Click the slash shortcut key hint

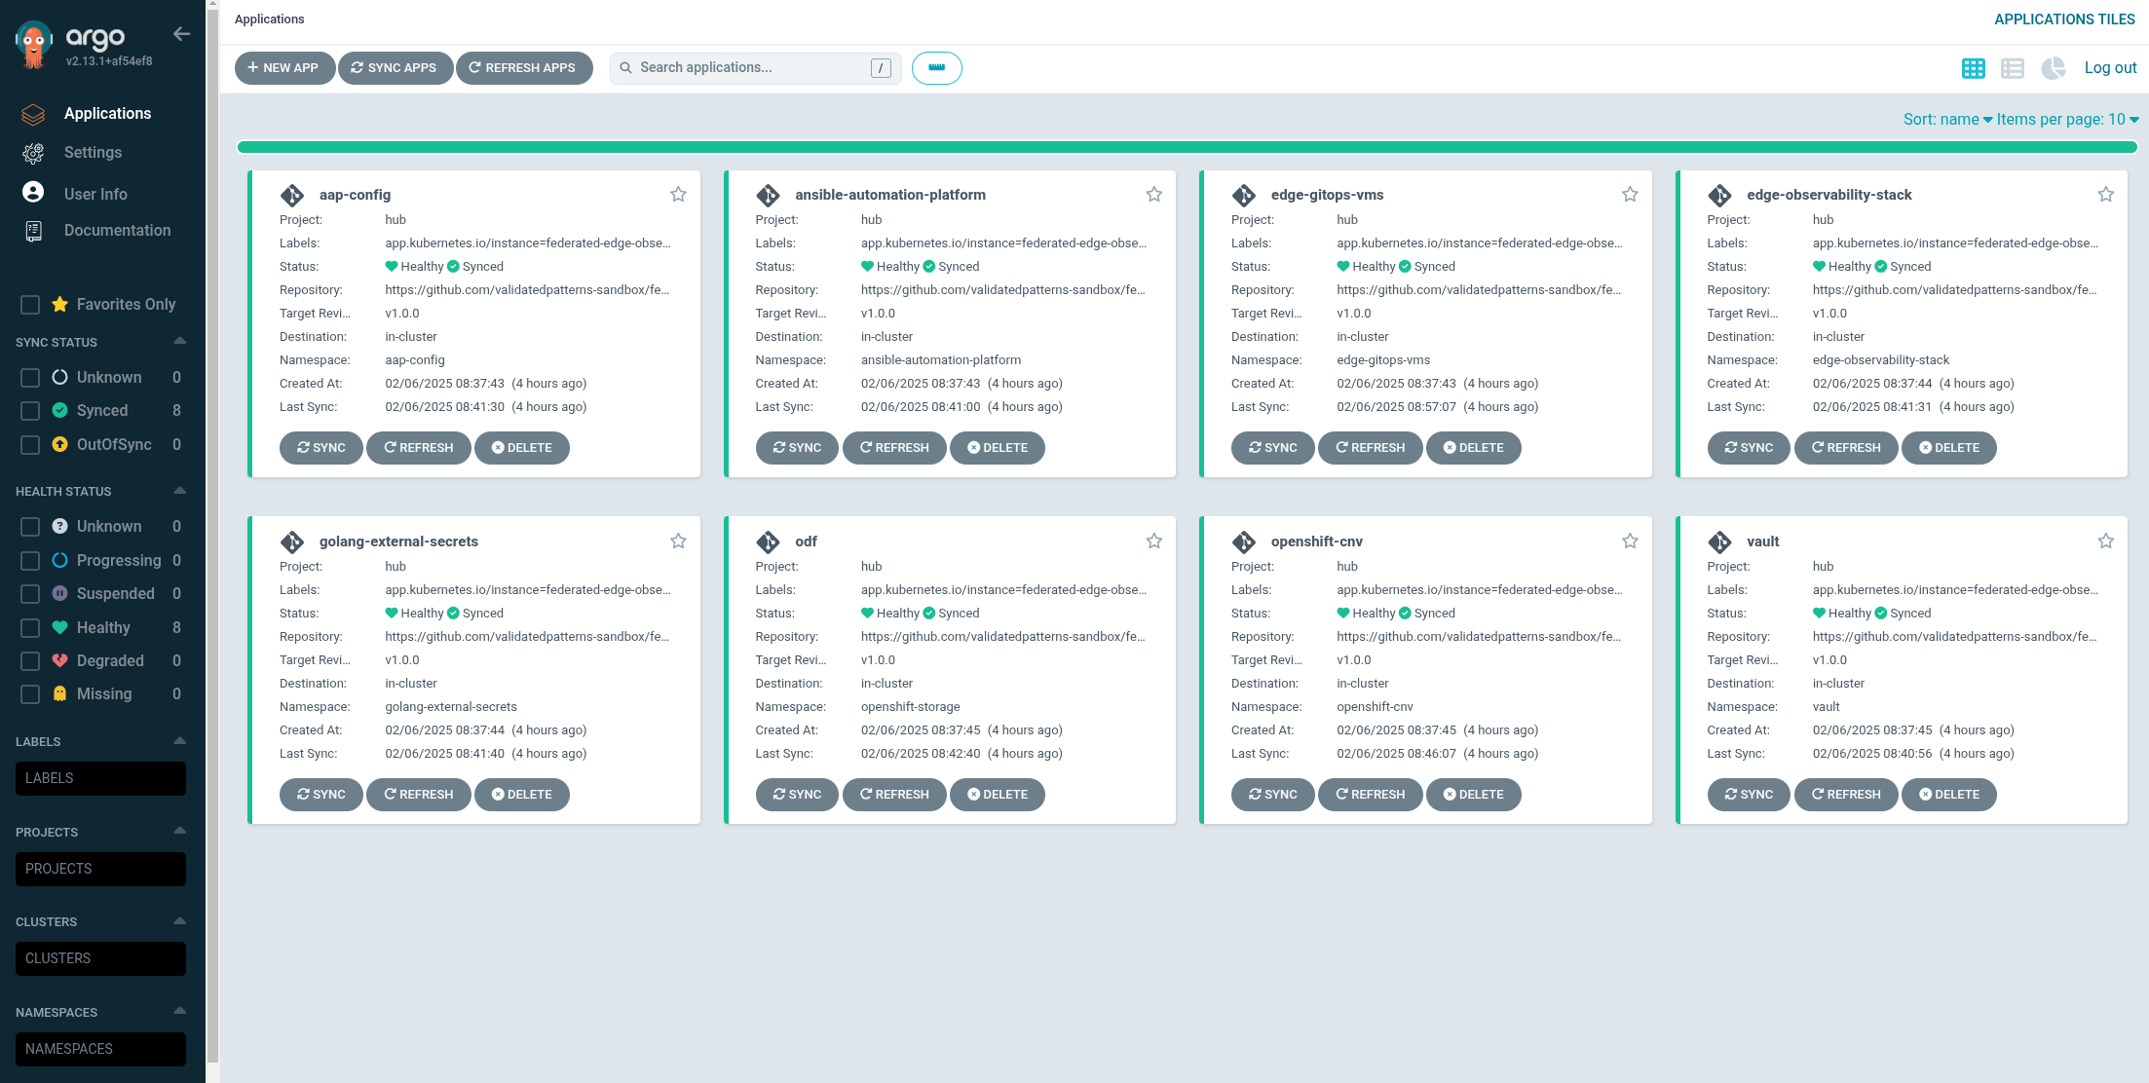881,68
